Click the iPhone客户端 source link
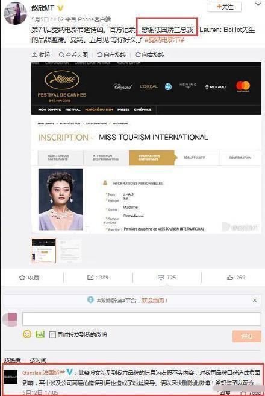The width and height of the screenshot is (265, 396). [x=94, y=19]
